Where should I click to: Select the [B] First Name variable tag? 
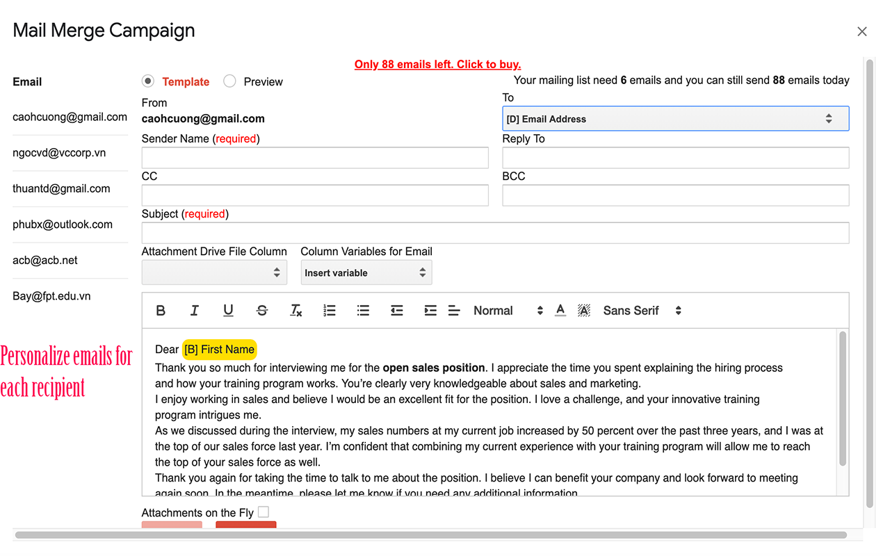tap(219, 349)
